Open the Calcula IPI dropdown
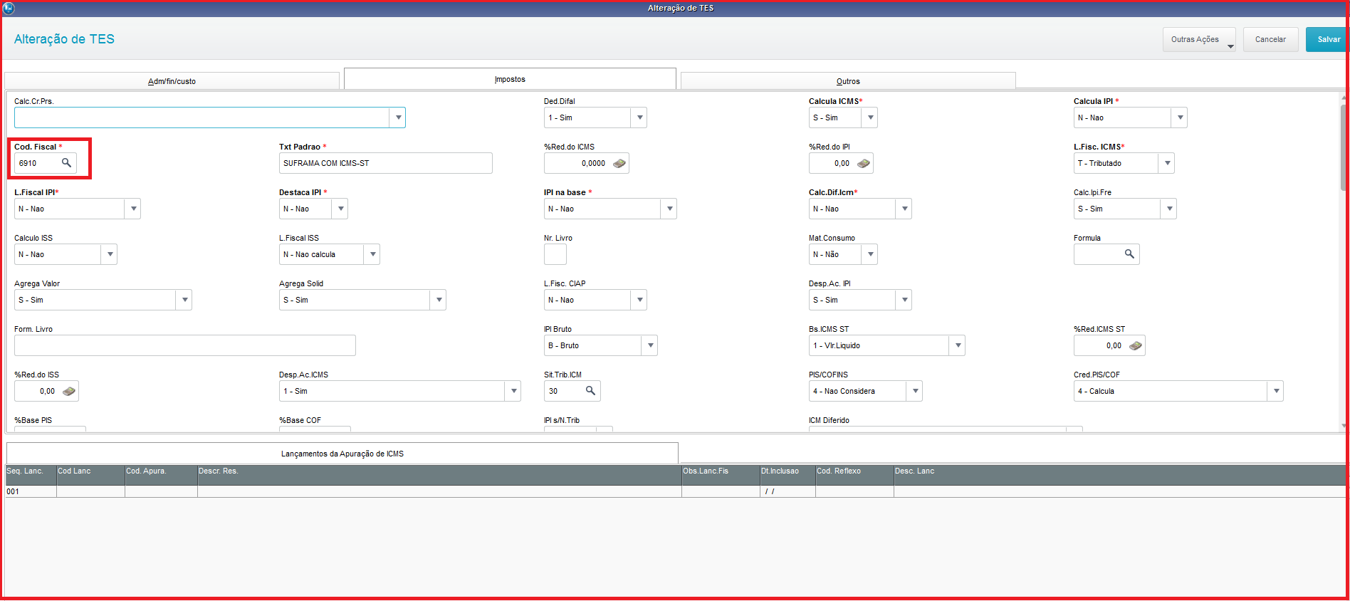Viewport: 1350px width, 601px height. click(1179, 117)
